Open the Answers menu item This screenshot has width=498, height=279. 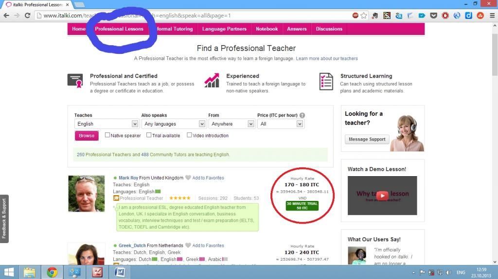click(x=297, y=29)
